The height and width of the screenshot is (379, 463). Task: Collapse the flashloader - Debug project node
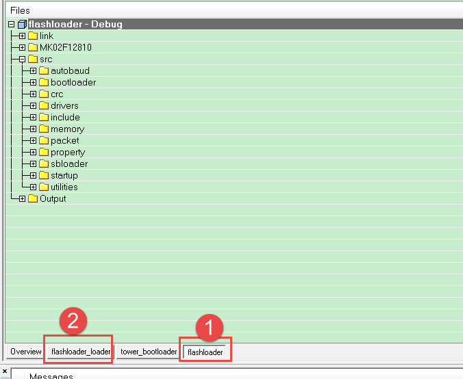click(11, 24)
